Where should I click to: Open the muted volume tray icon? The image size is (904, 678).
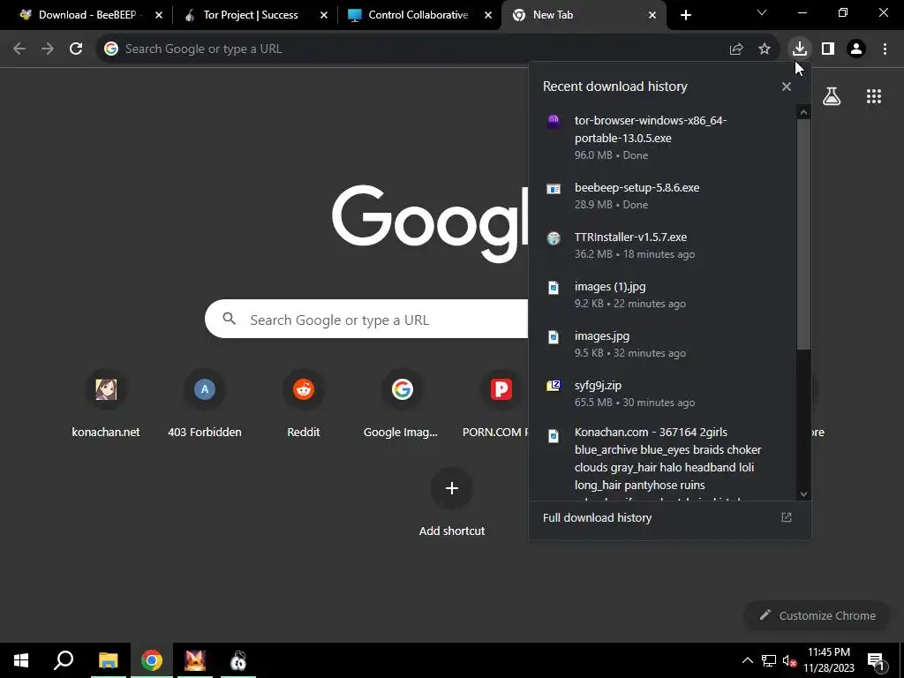pyautogui.click(x=789, y=660)
